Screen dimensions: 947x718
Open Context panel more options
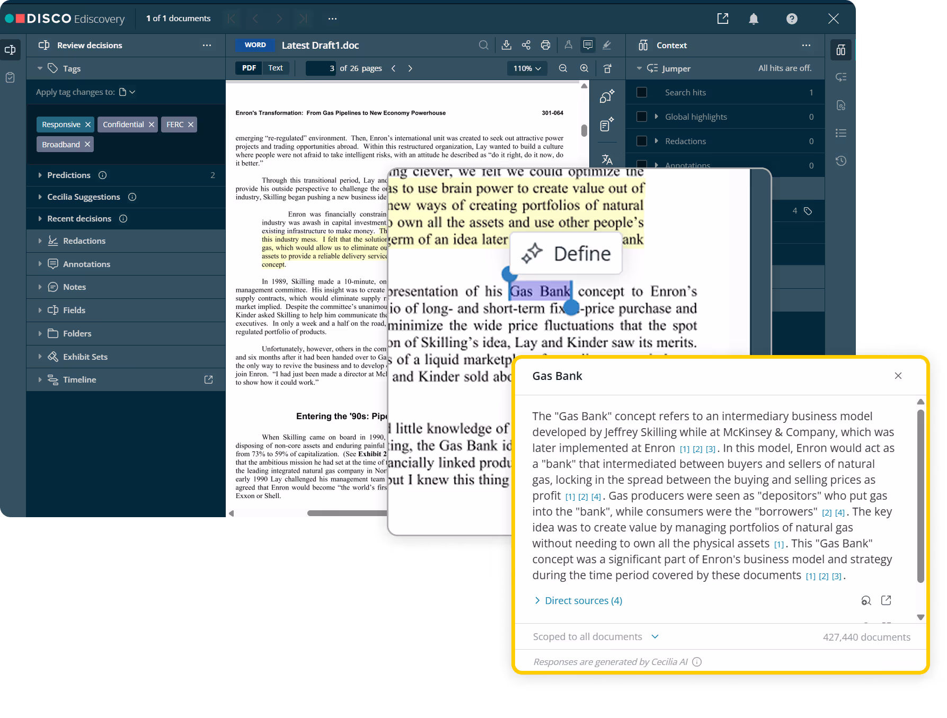click(806, 46)
